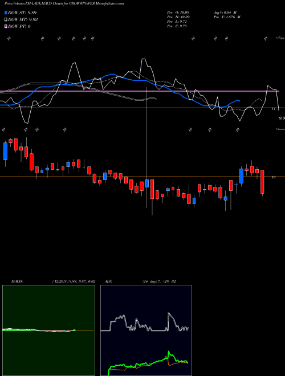Click the '(12,26,9) 9.89, 9.87, 0.02' readout

click(74, 281)
